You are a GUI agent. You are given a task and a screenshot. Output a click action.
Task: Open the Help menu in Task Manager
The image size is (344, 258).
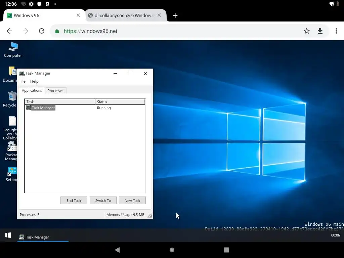[34, 81]
